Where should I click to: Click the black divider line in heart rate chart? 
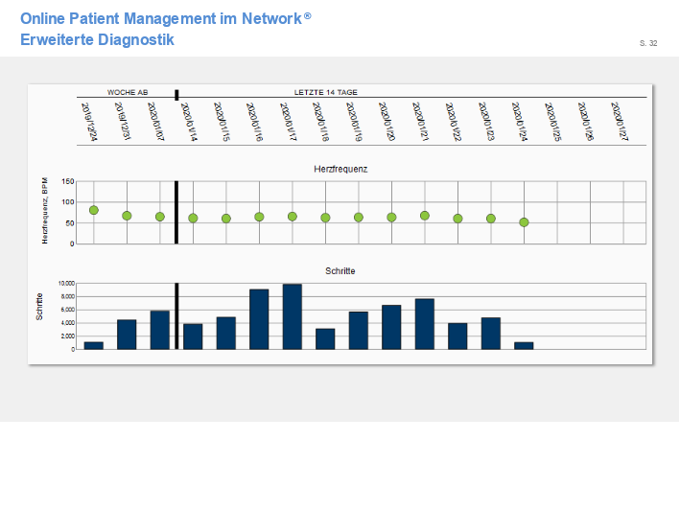176,212
